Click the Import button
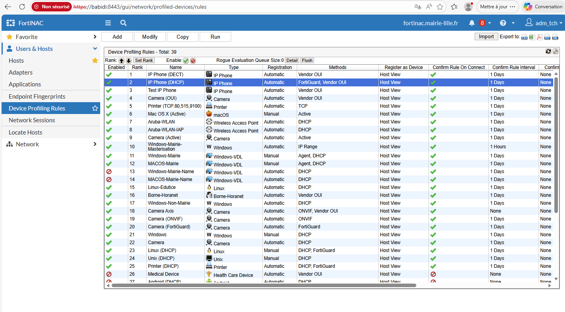 (486, 37)
